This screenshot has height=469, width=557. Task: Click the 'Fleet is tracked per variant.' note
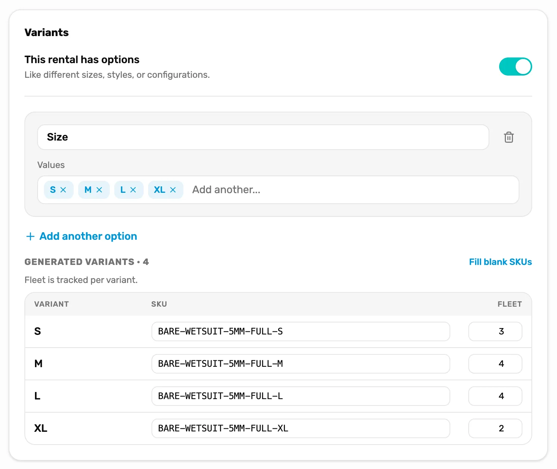click(x=81, y=280)
